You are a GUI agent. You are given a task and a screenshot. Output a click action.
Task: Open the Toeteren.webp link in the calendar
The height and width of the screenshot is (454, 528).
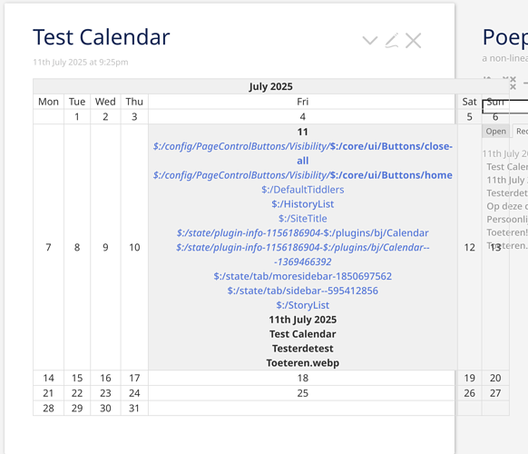click(302, 363)
